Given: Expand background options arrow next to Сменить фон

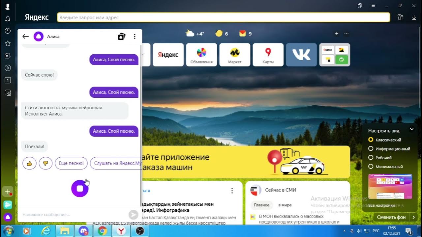Looking at the screenshot, I should point(413,217).
